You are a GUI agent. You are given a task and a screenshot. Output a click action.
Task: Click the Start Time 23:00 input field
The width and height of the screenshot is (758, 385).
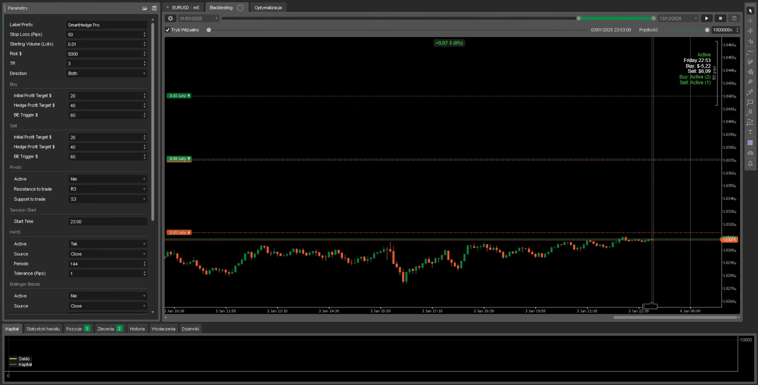point(107,221)
